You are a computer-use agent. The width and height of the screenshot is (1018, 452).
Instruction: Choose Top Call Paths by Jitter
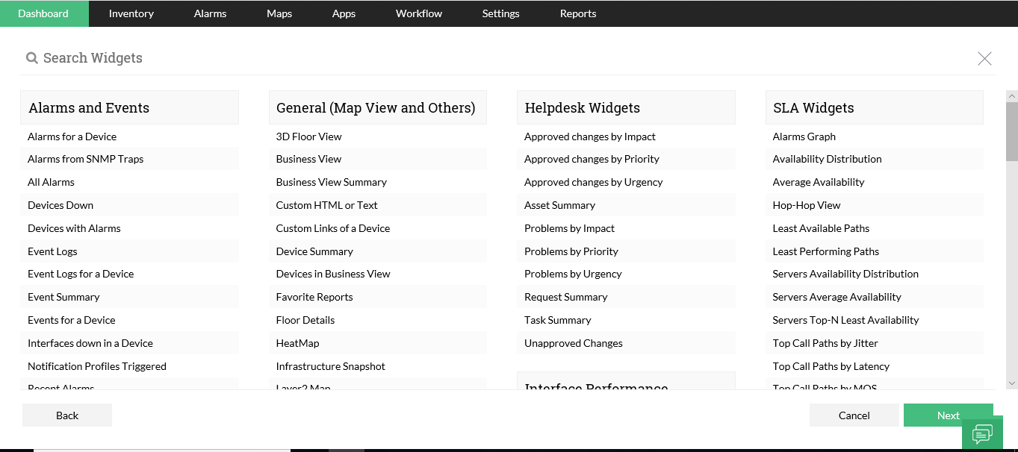825,343
